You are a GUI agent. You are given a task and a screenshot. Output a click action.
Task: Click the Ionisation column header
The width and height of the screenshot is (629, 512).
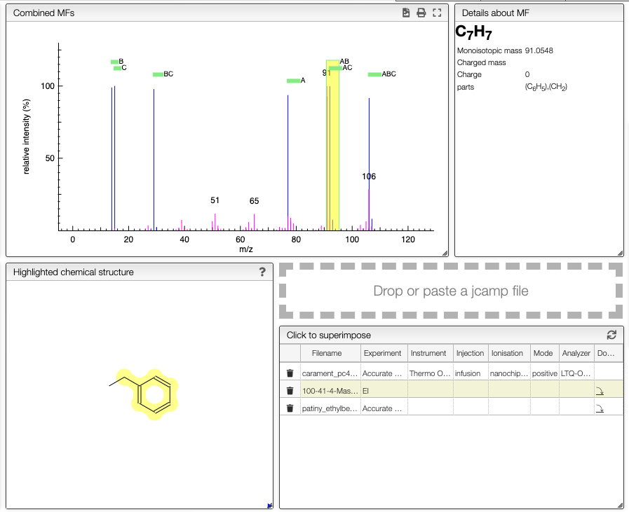coord(507,353)
